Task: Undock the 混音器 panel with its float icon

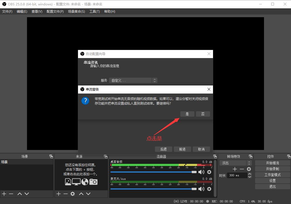Action: point(215,156)
